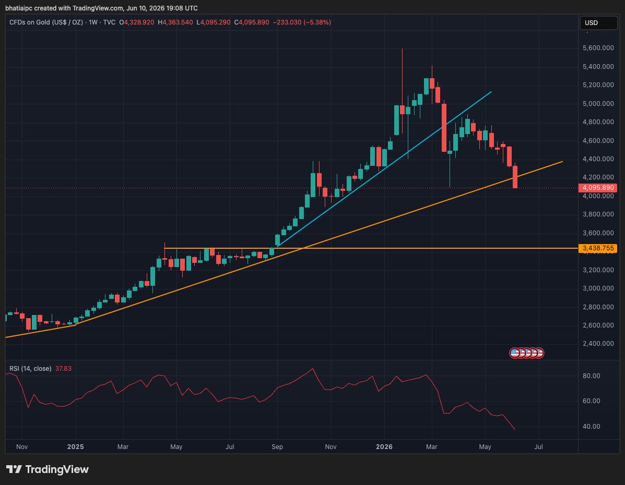Click the 3,000.000 price axis label
This screenshot has height=485, width=625.
click(x=598, y=288)
